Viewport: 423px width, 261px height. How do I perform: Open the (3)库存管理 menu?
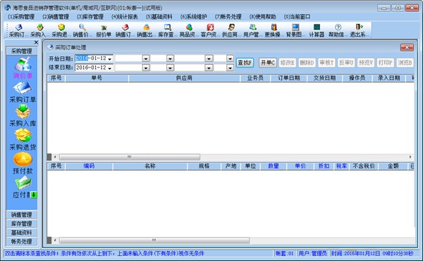click(x=90, y=17)
